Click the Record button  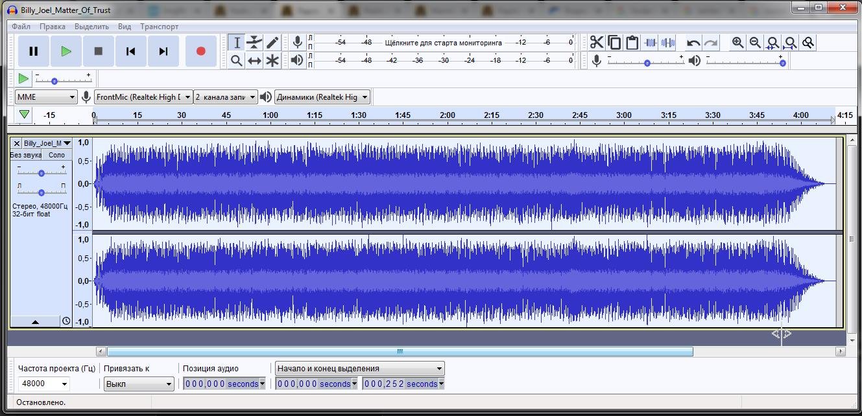200,51
